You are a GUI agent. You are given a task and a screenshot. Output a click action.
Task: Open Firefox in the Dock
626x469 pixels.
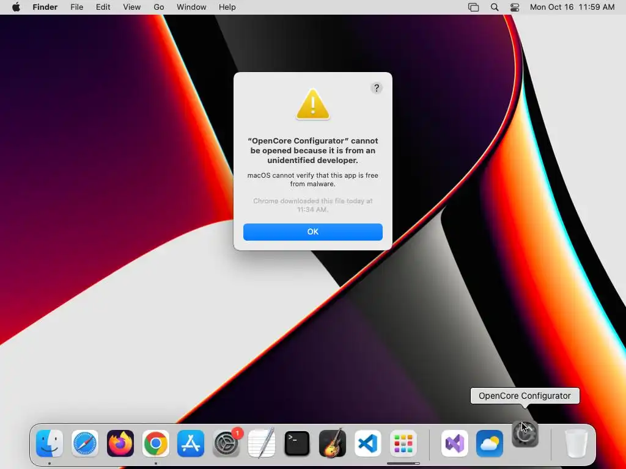tap(120, 443)
